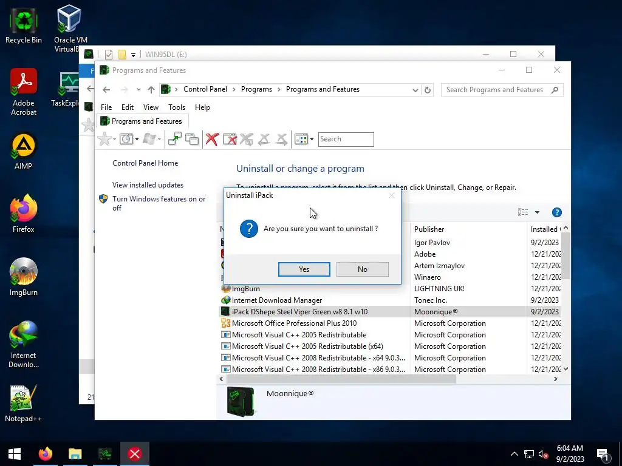Open Turn Windows features on or off
622x466 pixels.
point(159,203)
